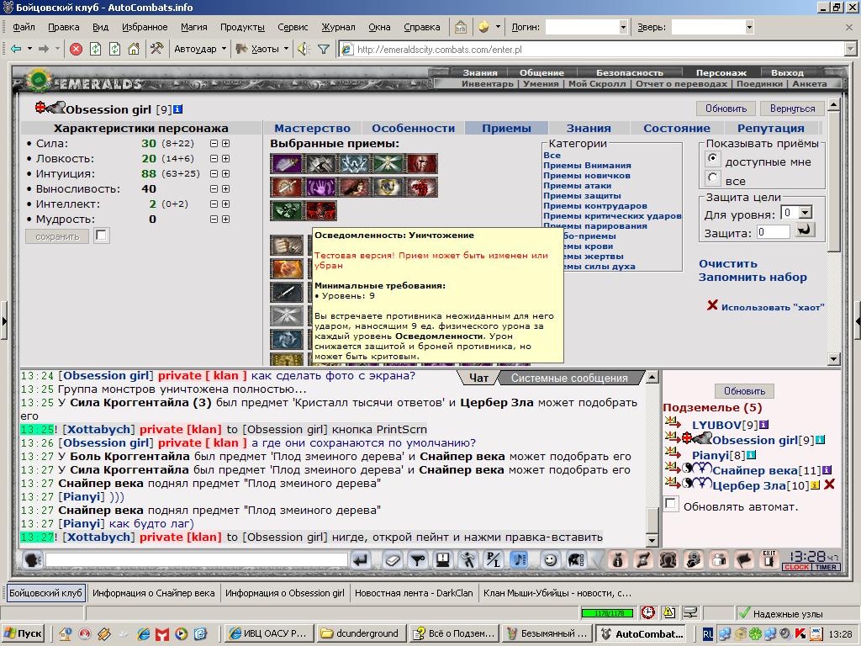Click the smiley face emoticon icon

(550, 559)
